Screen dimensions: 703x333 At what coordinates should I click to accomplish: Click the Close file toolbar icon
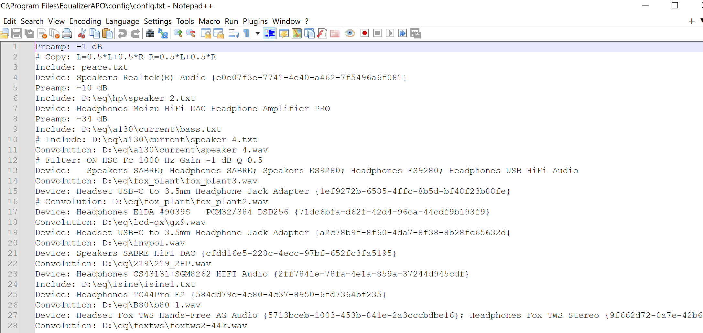[42, 33]
